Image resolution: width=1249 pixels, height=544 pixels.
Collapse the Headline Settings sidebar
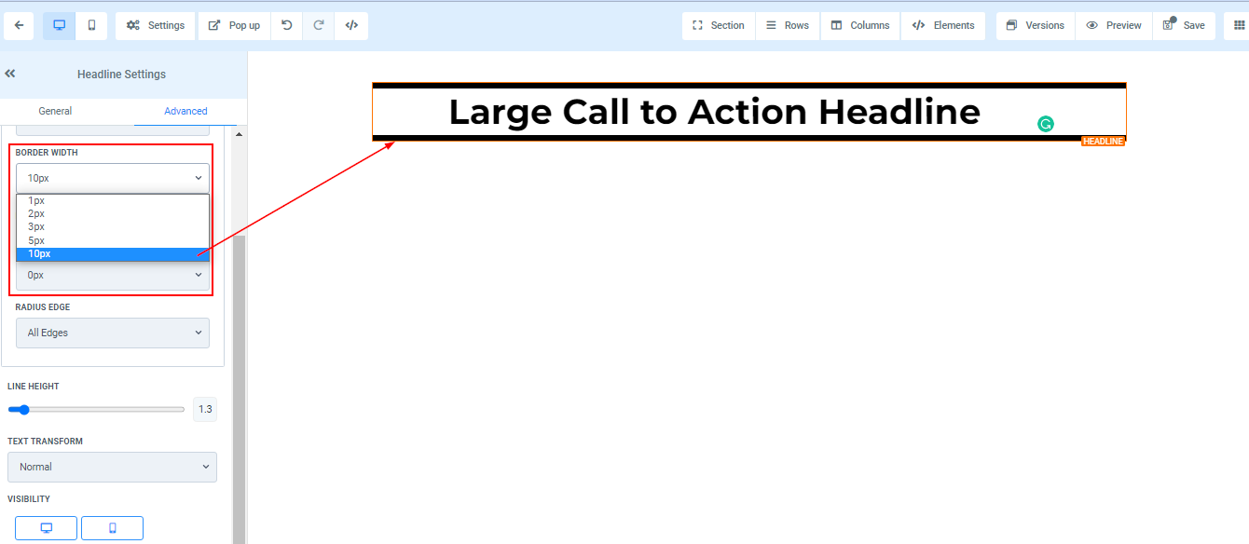(10, 74)
